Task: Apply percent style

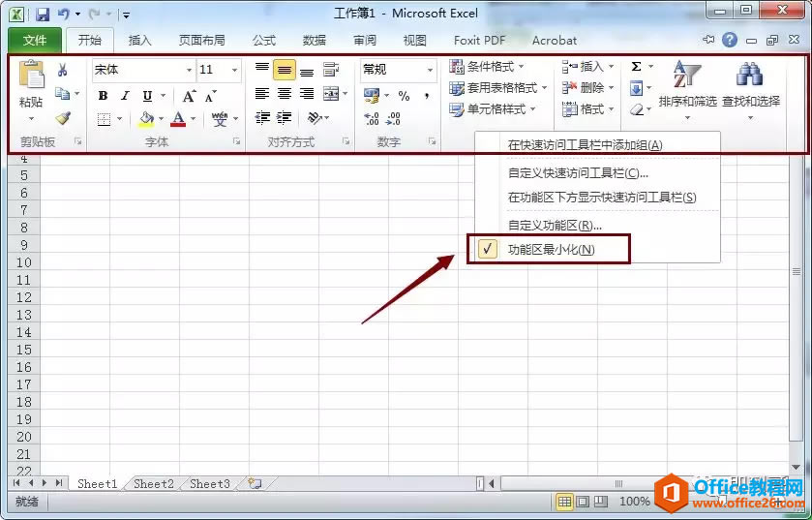Action: (x=404, y=96)
